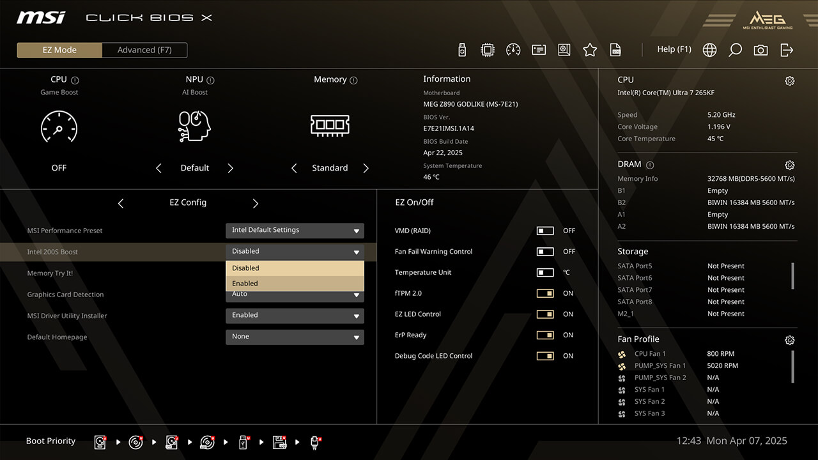Click the star Favorites icon
Screen dimensions: 818x460
590,50
